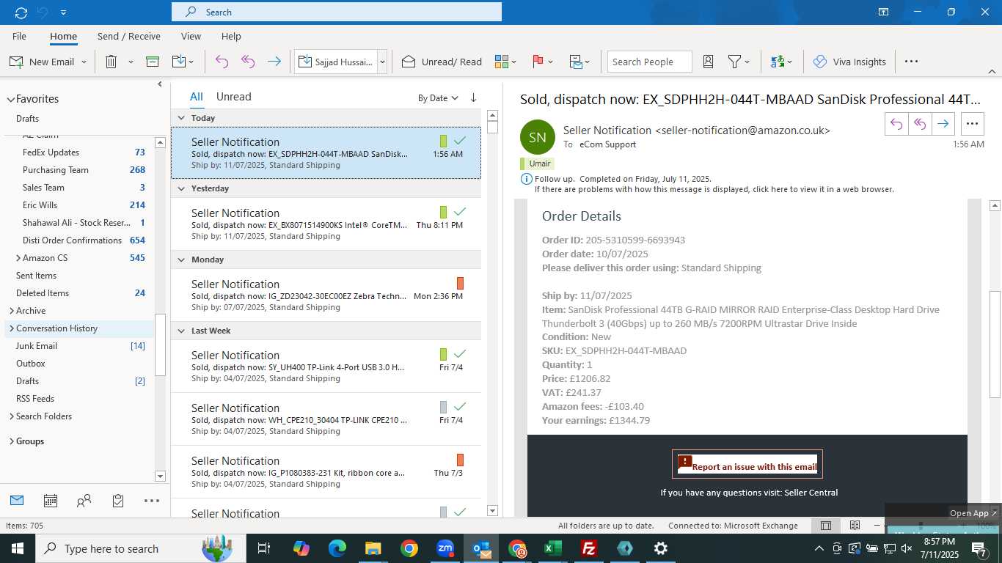1002x563 pixels.
Task: Open the Calendar navigation icon
Action: (x=51, y=501)
